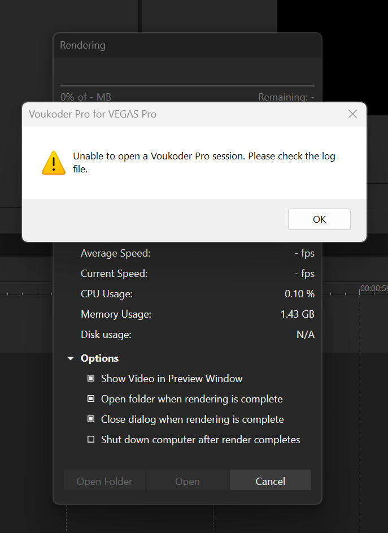Click the Open Folder button
The image size is (388, 533).
(104, 481)
